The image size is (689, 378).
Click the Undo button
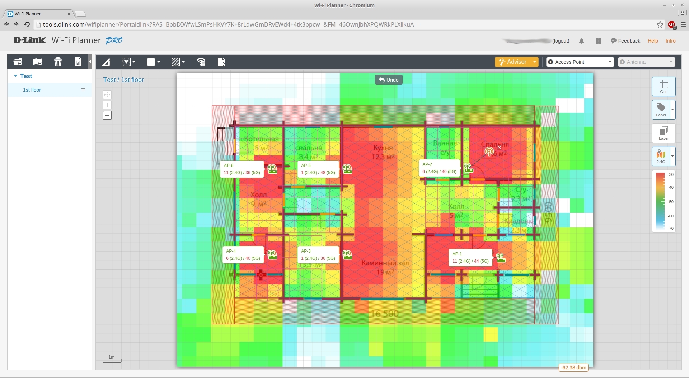point(389,80)
